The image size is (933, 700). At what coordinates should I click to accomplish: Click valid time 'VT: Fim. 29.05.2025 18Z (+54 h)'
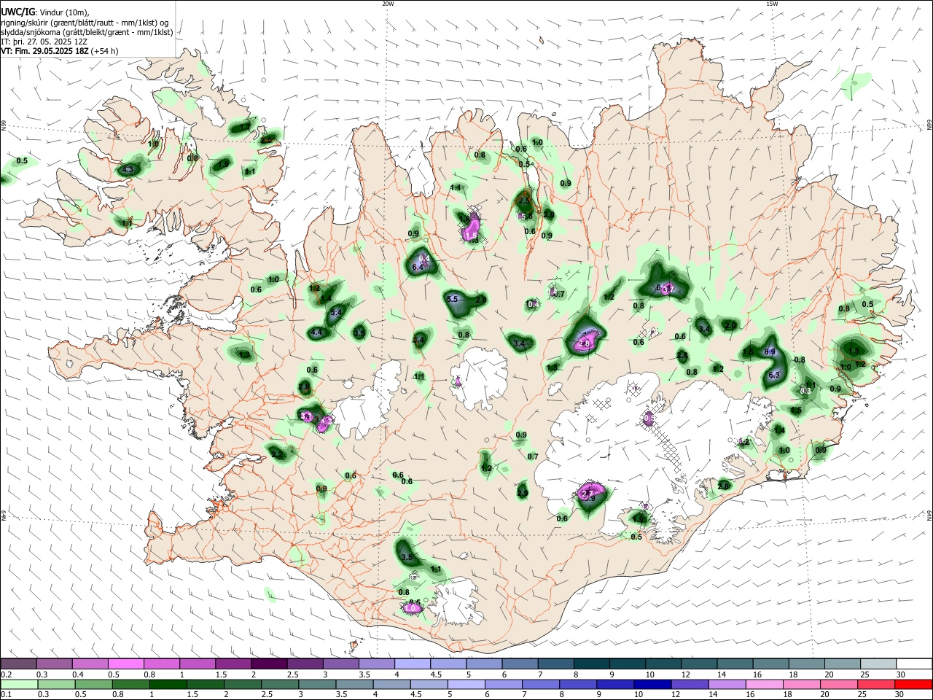(60, 51)
